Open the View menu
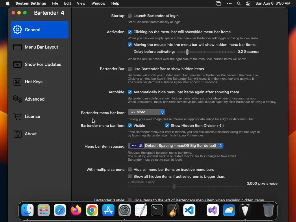The height and width of the screenshot is (222, 296). point(81,3)
